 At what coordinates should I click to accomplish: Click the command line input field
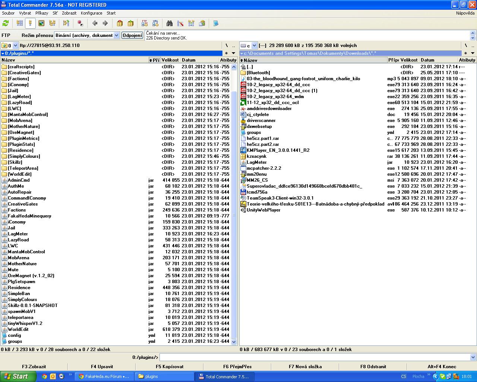click(315, 357)
